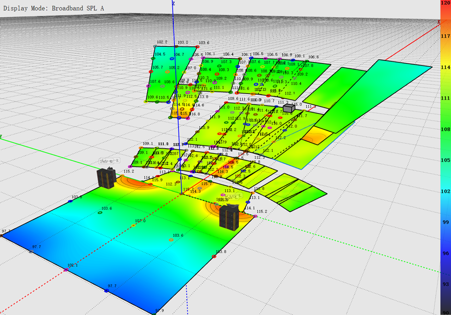Click the 108 label on the color scale
Image resolution: width=451 pixels, height=315 pixels.
click(x=445, y=129)
